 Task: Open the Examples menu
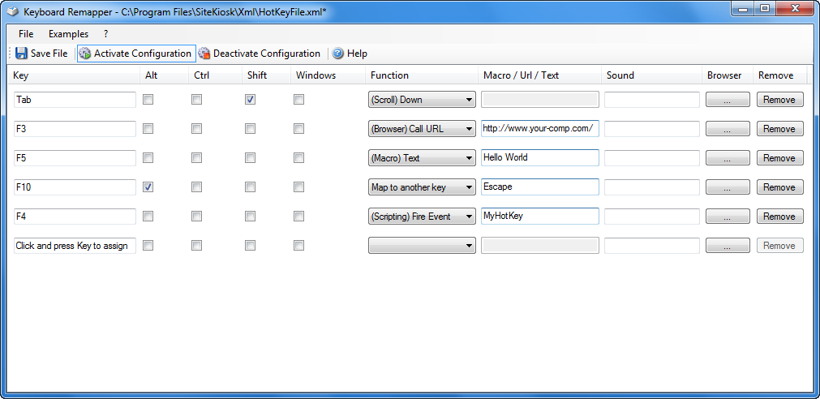pos(68,34)
